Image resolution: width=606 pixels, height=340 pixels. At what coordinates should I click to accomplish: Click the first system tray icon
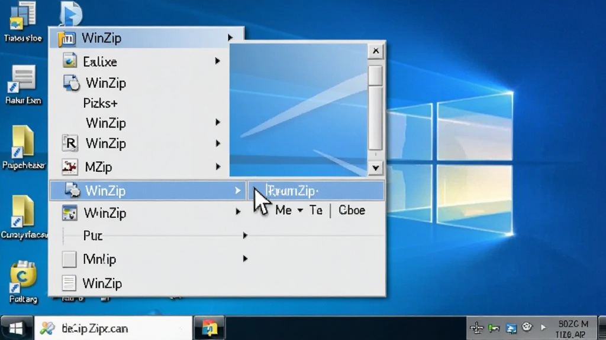(476, 328)
